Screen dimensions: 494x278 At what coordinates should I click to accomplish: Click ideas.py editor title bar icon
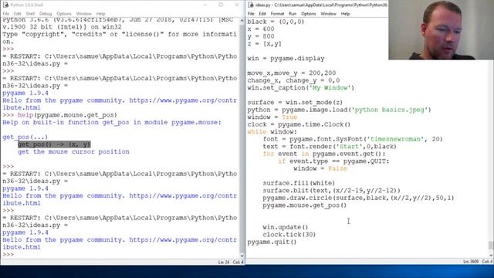point(250,5)
